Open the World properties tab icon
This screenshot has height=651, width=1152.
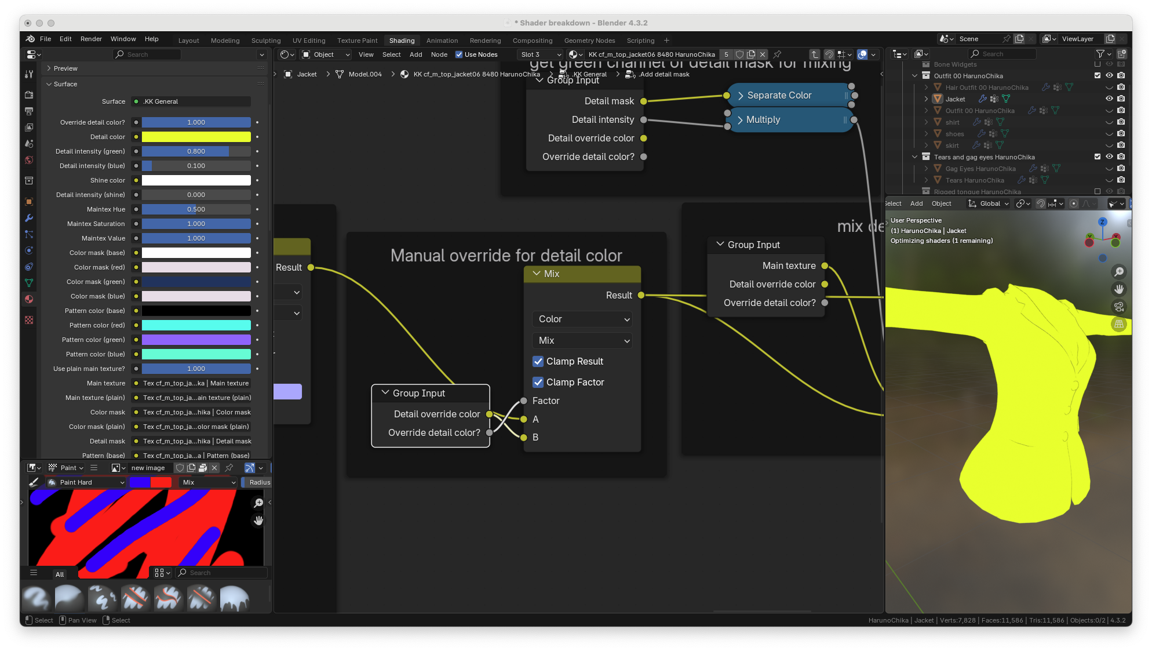(x=29, y=160)
